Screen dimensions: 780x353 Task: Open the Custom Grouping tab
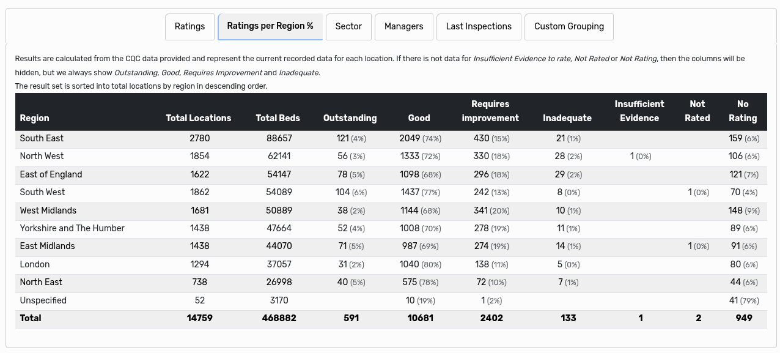[568, 26]
